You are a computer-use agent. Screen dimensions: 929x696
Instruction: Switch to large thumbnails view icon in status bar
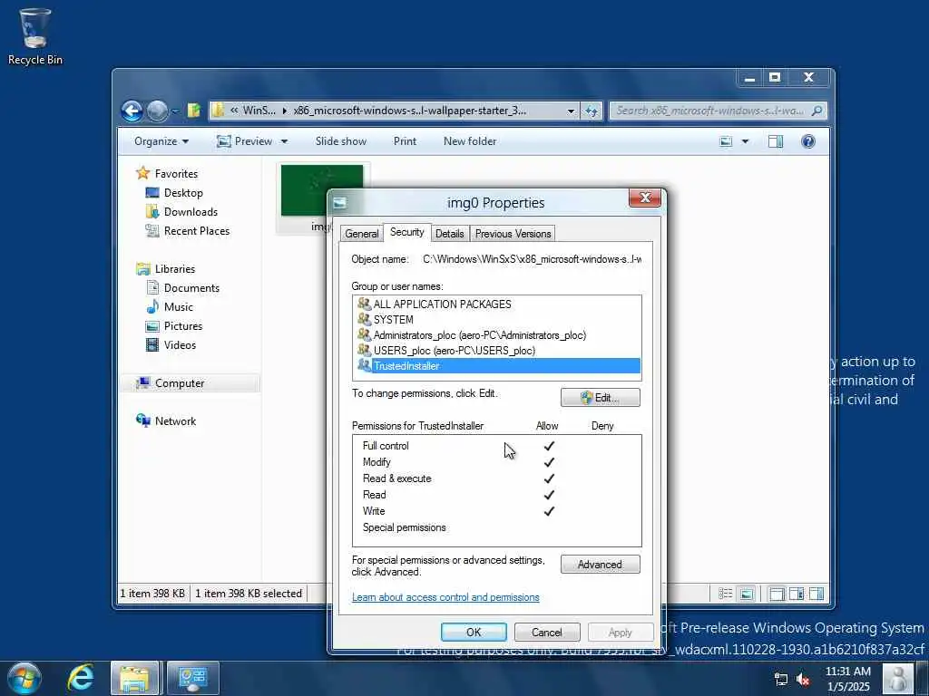point(746,594)
